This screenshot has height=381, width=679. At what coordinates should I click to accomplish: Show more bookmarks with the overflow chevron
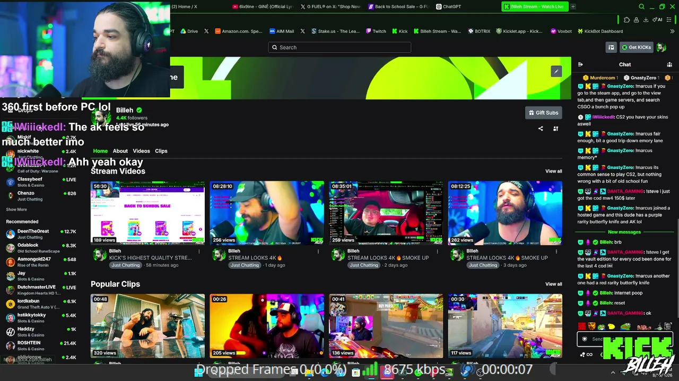click(x=672, y=31)
